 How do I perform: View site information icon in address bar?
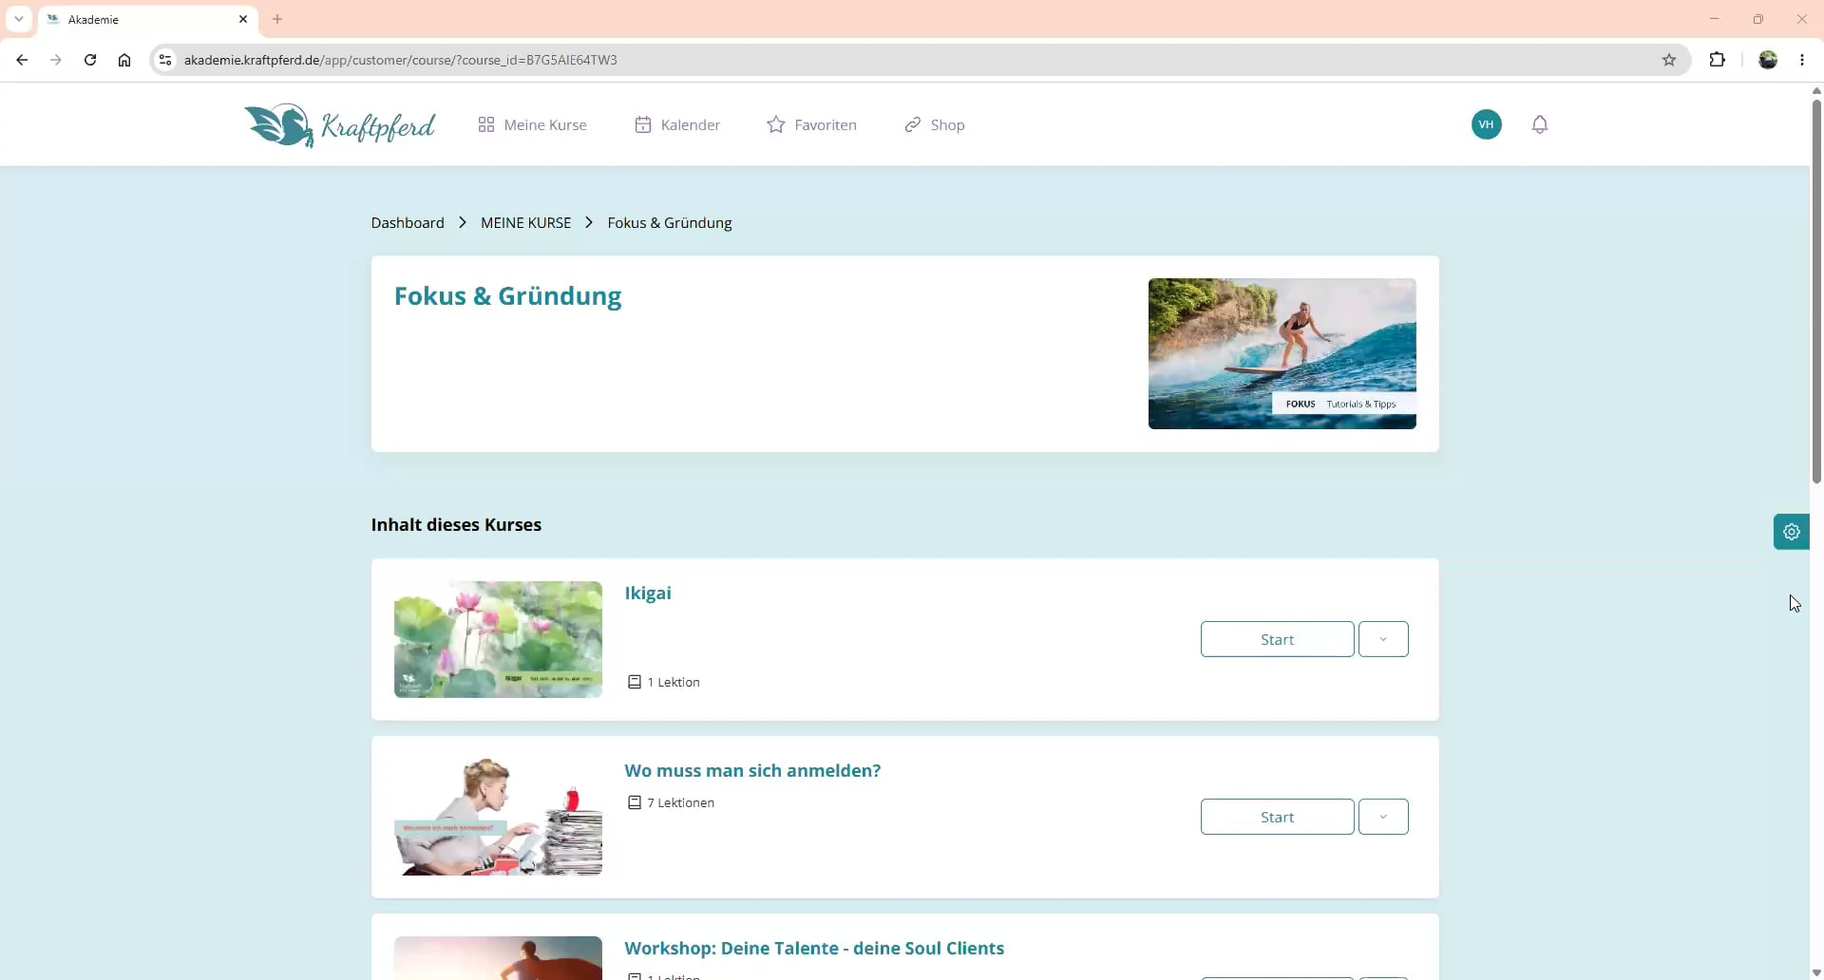(165, 60)
